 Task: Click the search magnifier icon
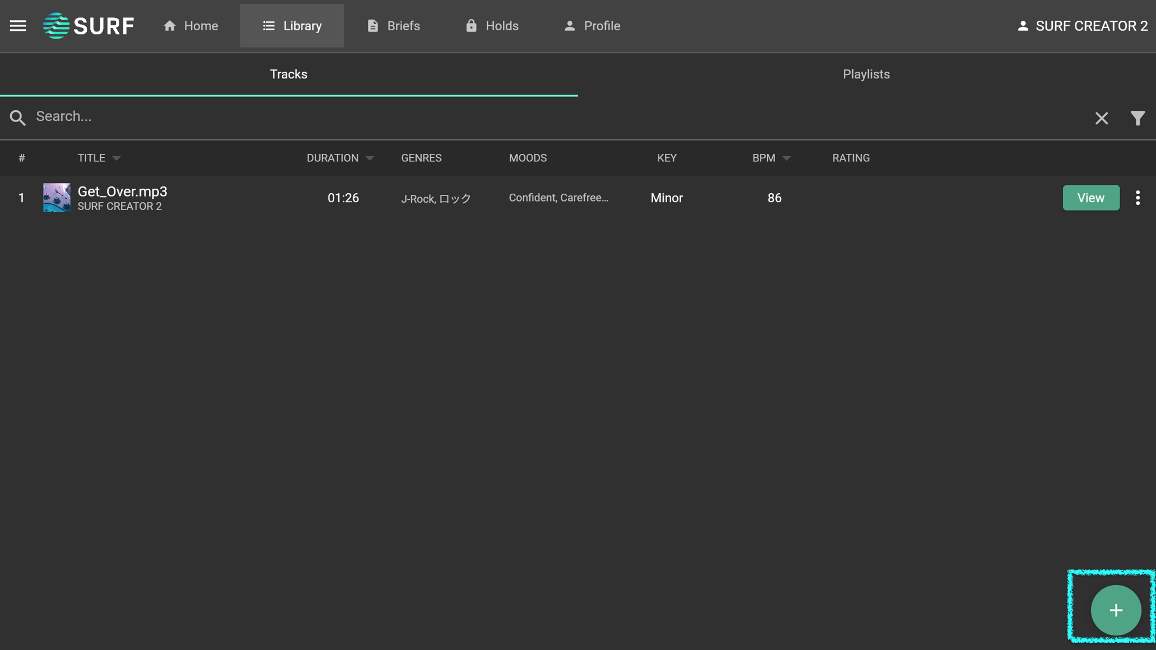[x=17, y=118]
